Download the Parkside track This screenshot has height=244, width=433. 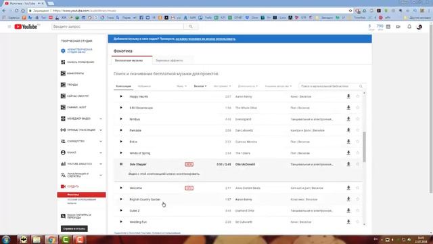(x=348, y=130)
